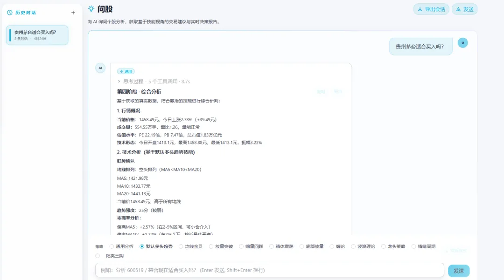Click the MA10: 1433.77元 value

134,186
